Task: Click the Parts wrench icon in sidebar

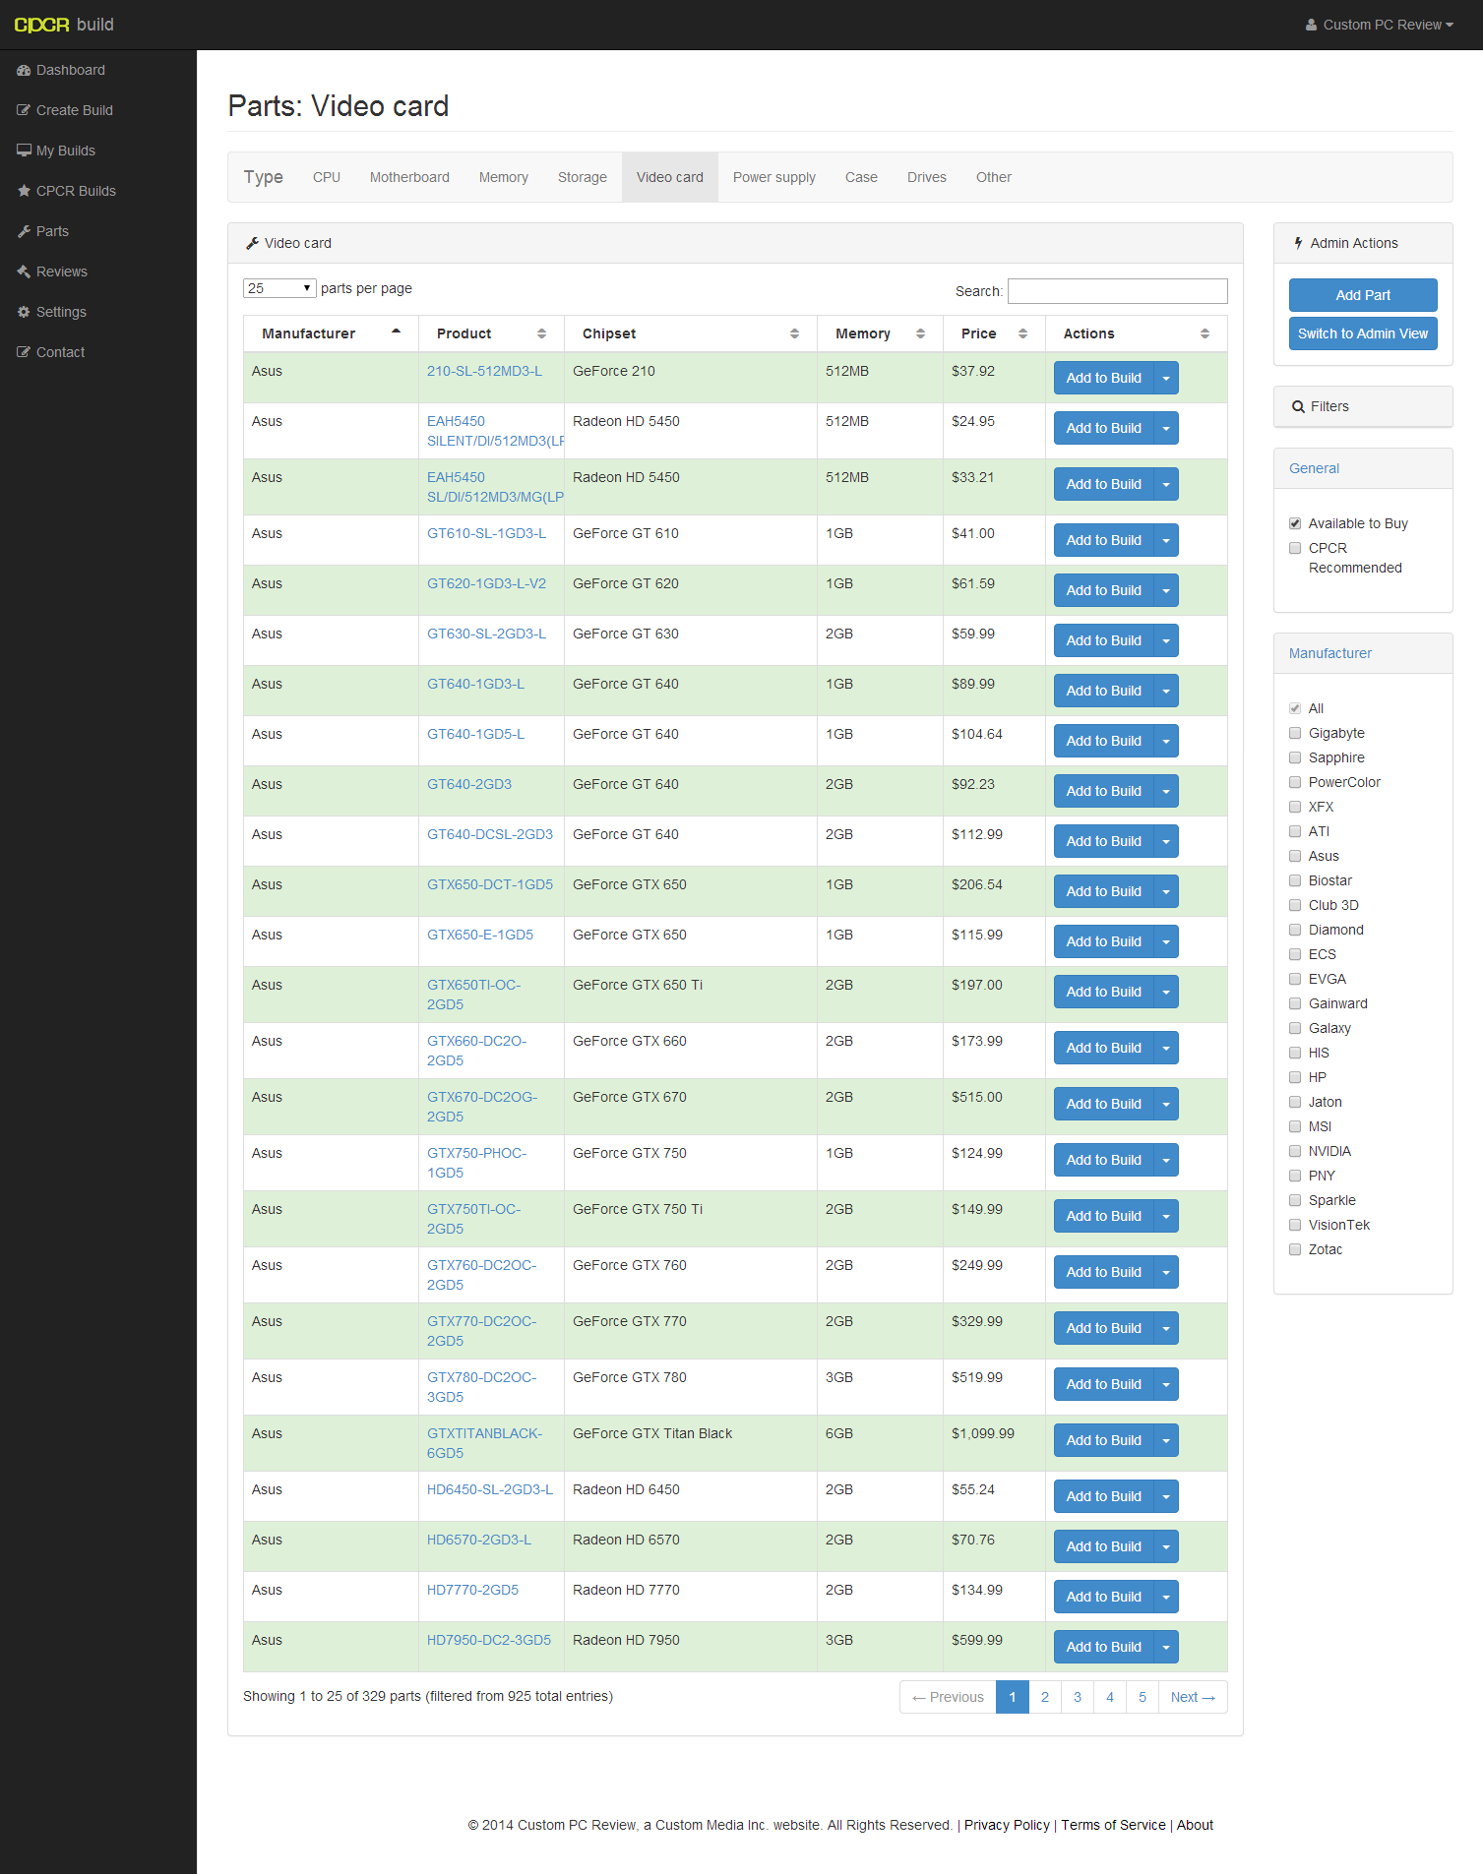Action: [24, 231]
